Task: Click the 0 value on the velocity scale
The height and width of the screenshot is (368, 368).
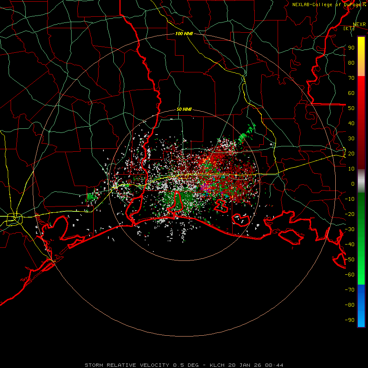Action: [353, 184]
